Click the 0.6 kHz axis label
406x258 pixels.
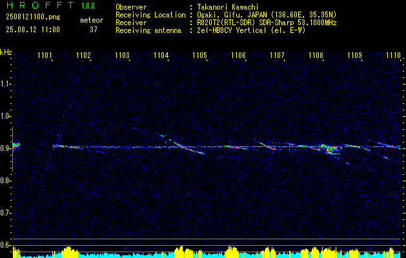click(5, 245)
